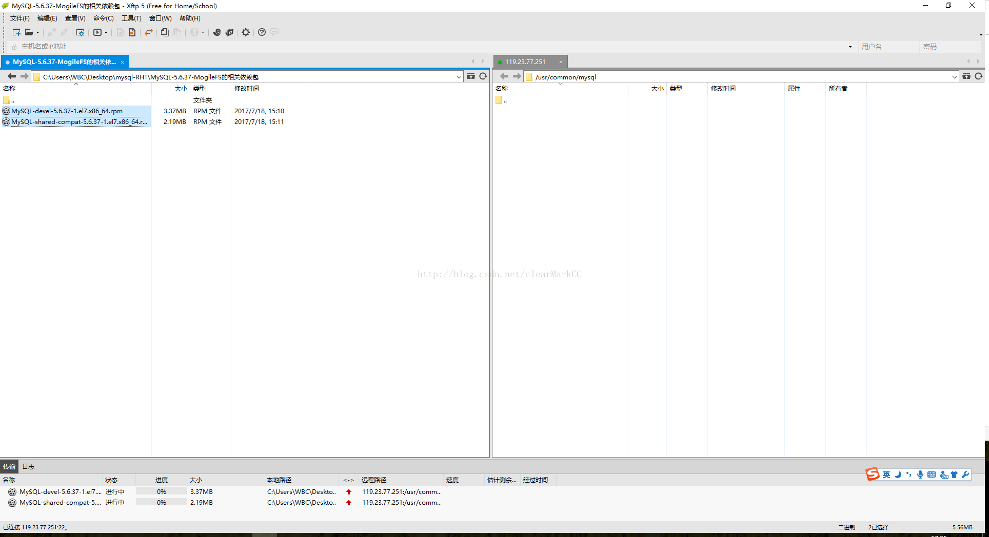Go back in the local pane
Screen dimensions: 989x537
click(x=12, y=76)
